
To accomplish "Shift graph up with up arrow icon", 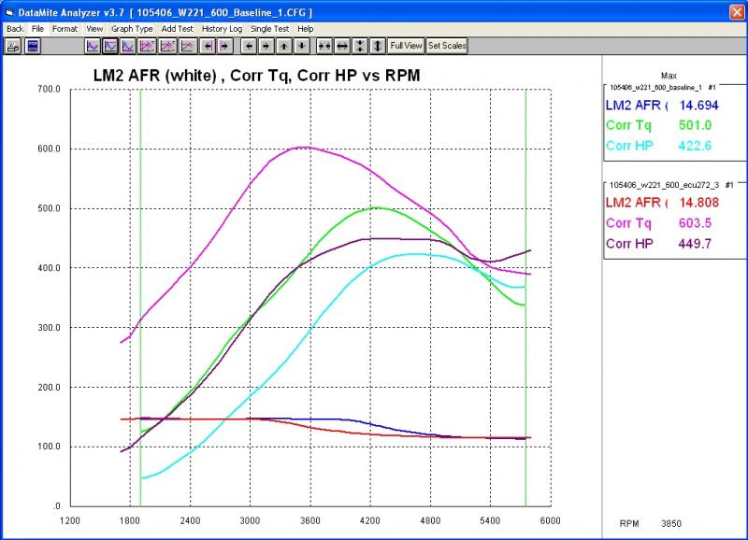I will 284,46.
